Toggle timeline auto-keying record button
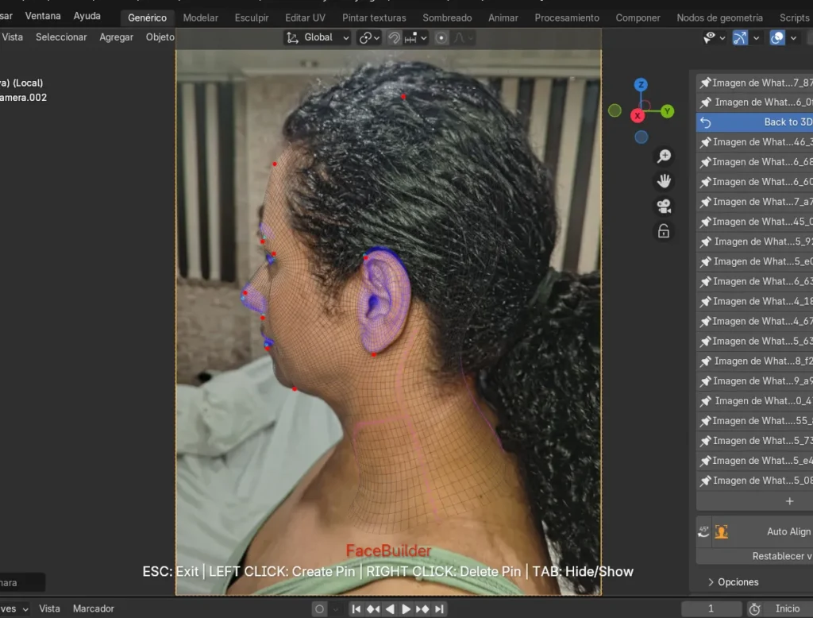This screenshot has width=813, height=618. click(319, 609)
